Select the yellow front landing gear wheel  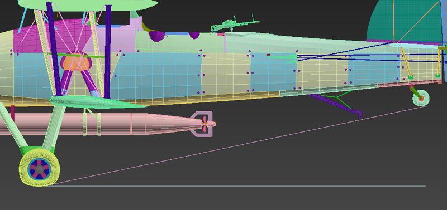39,168
